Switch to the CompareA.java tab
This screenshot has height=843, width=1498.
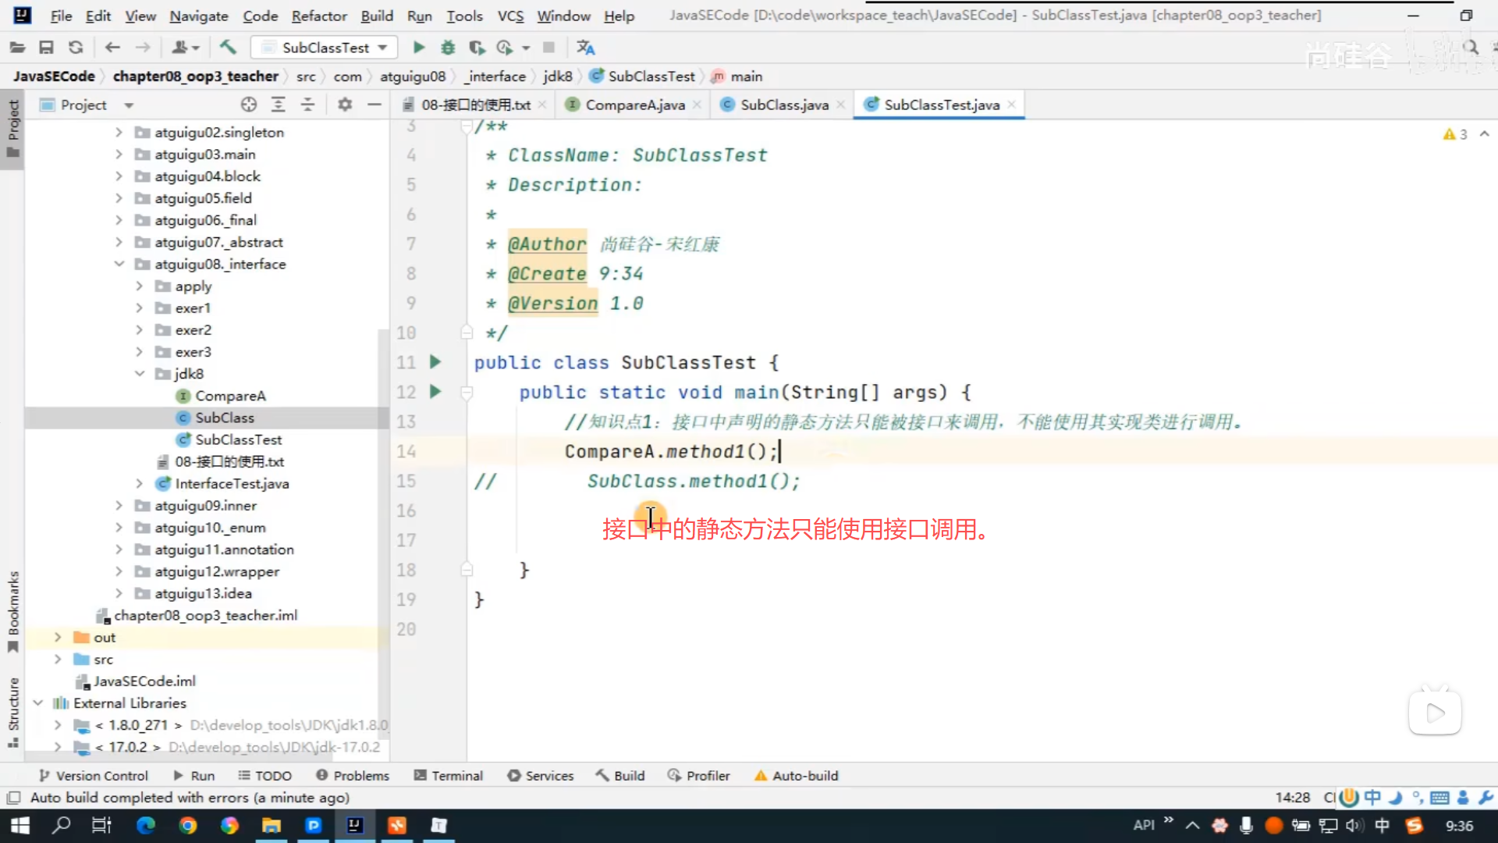pos(634,105)
